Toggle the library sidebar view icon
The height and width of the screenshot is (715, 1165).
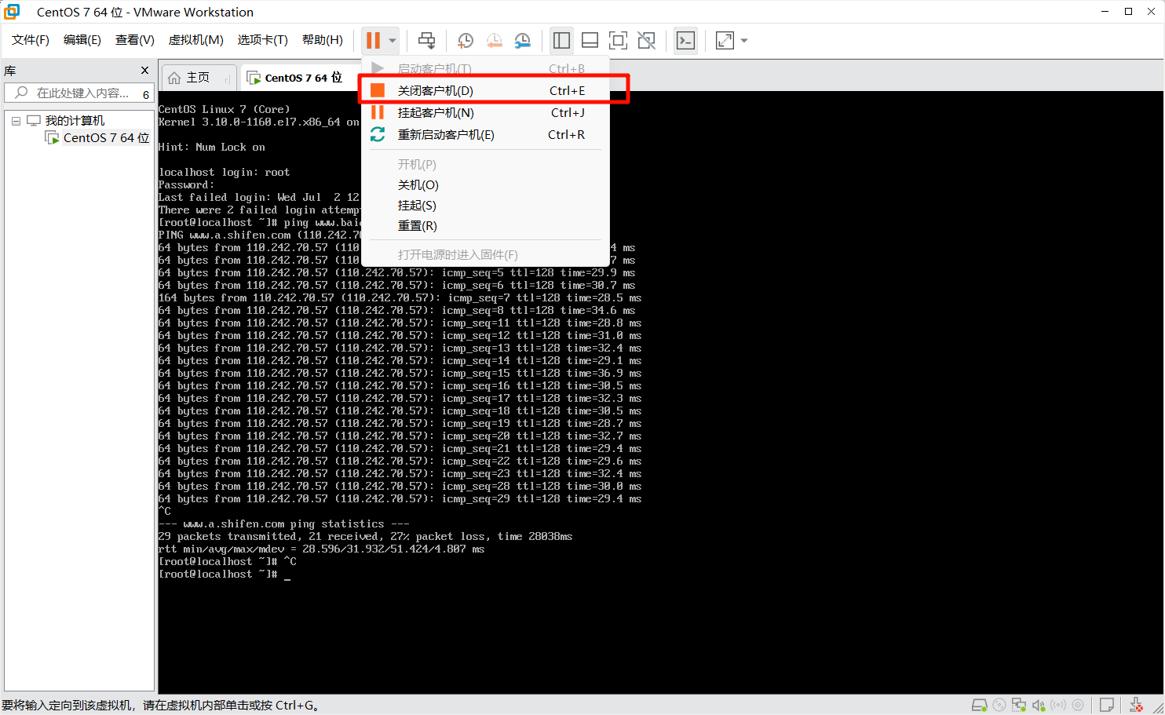(561, 40)
